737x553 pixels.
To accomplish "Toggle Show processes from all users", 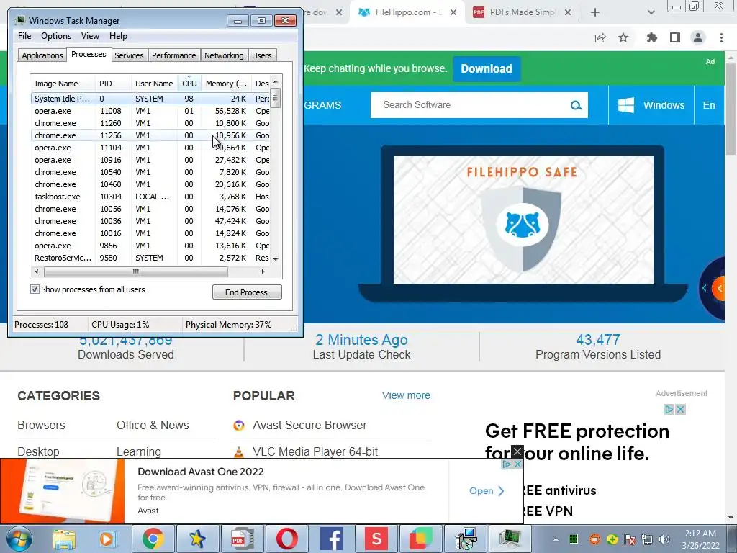I will click(35, 289).
